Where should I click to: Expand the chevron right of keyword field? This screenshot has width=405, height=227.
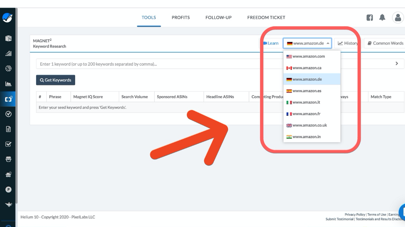pos(397,64)
